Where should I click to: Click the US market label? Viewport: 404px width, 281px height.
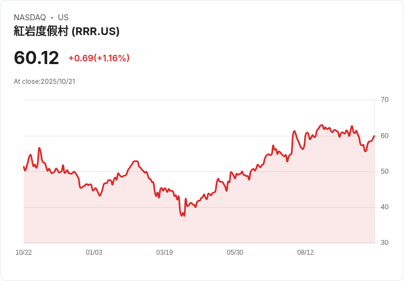click(x=63, y=17)
